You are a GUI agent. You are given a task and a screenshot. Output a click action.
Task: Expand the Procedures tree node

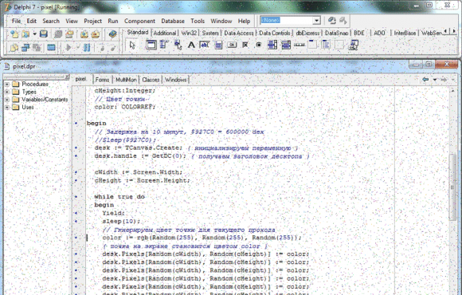pos(7,84)
